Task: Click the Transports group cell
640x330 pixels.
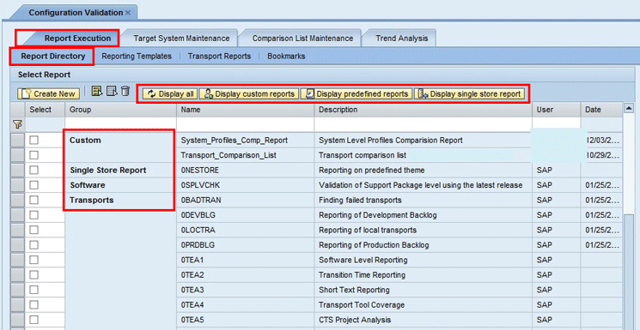Action: [x=91, y=200]
